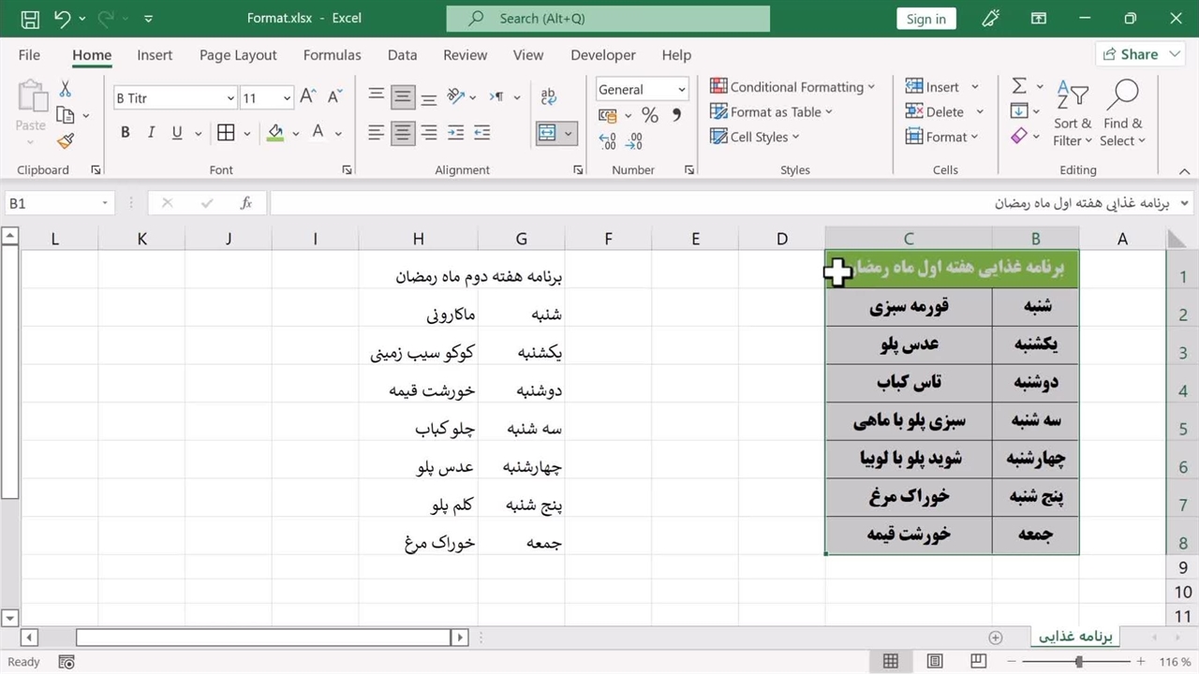Open the Insert ribbon tab
Screen dimensions: 1199x674
(155, 55)
